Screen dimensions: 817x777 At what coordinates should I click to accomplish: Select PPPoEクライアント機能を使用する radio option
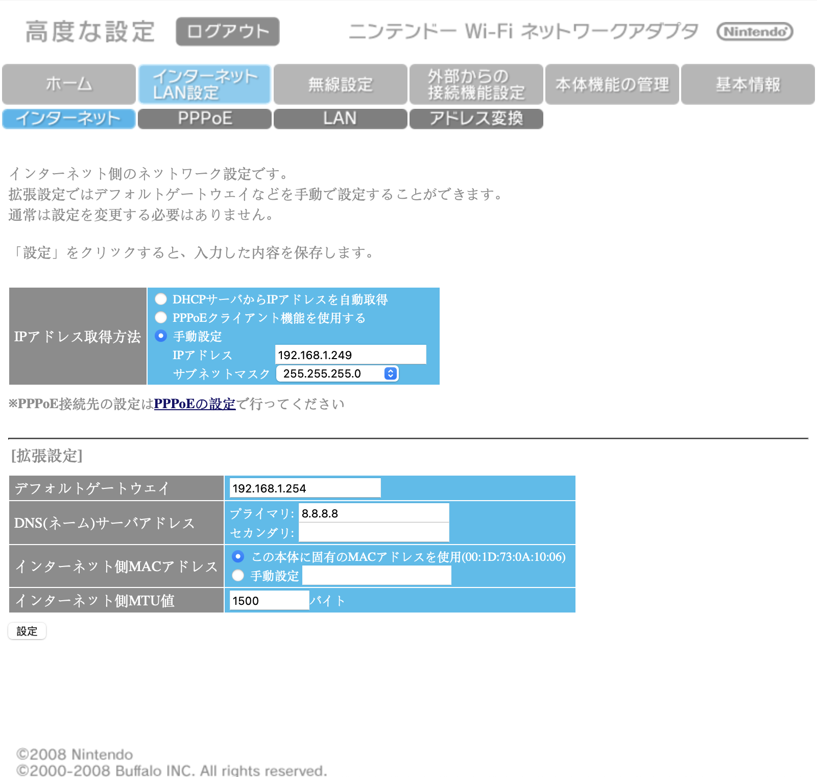tap(161, 317)
